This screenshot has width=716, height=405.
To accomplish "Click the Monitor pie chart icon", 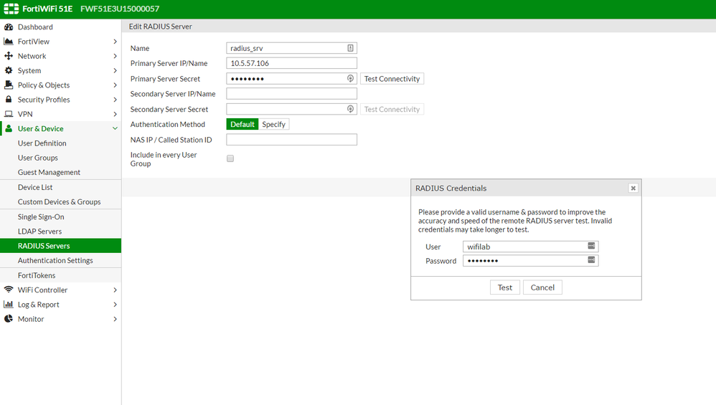I will pyautogui.click(x=8, y=319).
